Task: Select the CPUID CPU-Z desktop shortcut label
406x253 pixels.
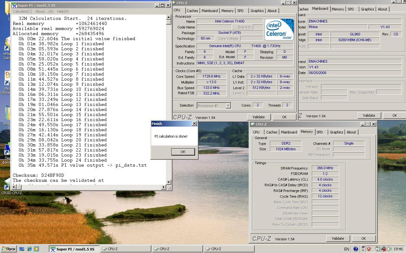Action: tap(12, 193)
